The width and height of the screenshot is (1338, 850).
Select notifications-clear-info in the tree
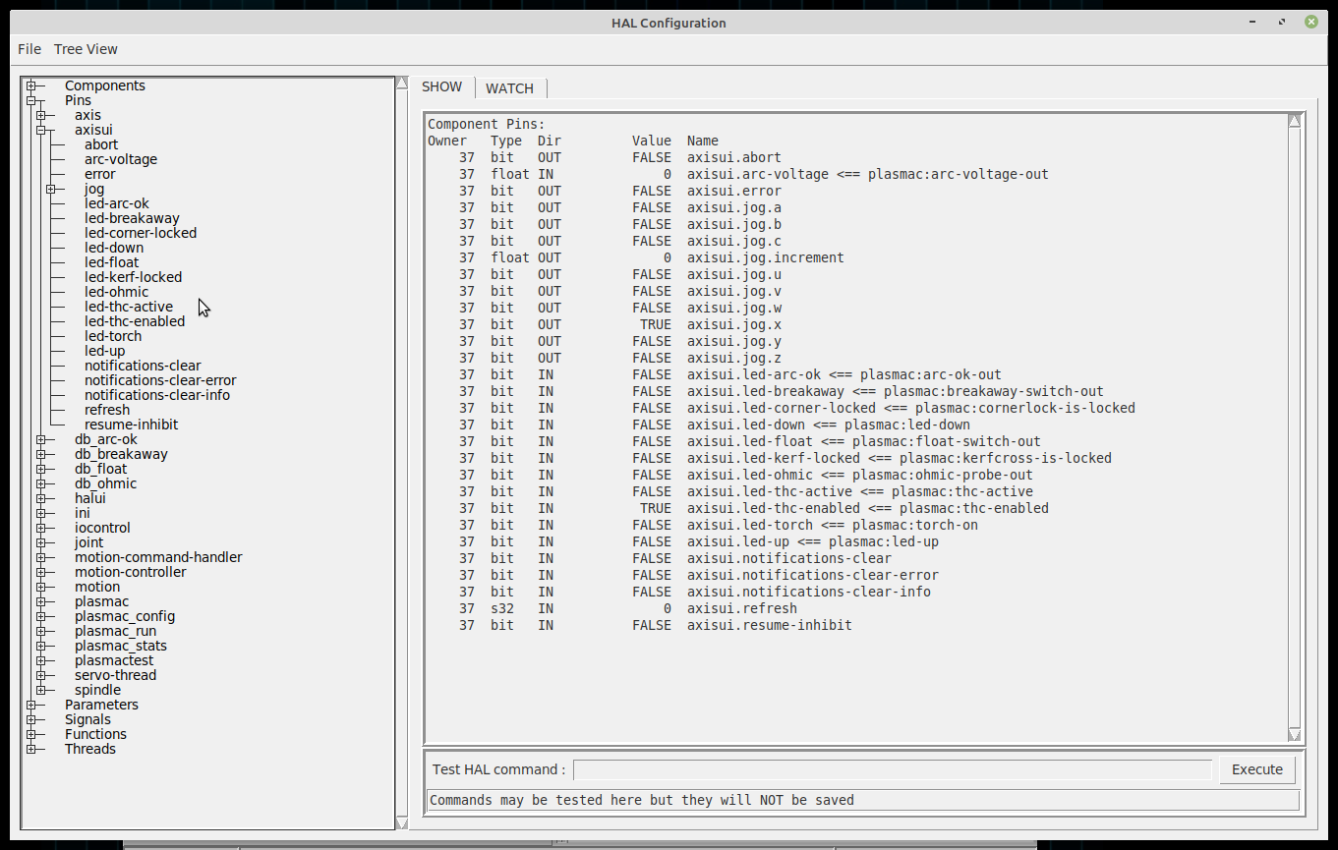point(157,395)
